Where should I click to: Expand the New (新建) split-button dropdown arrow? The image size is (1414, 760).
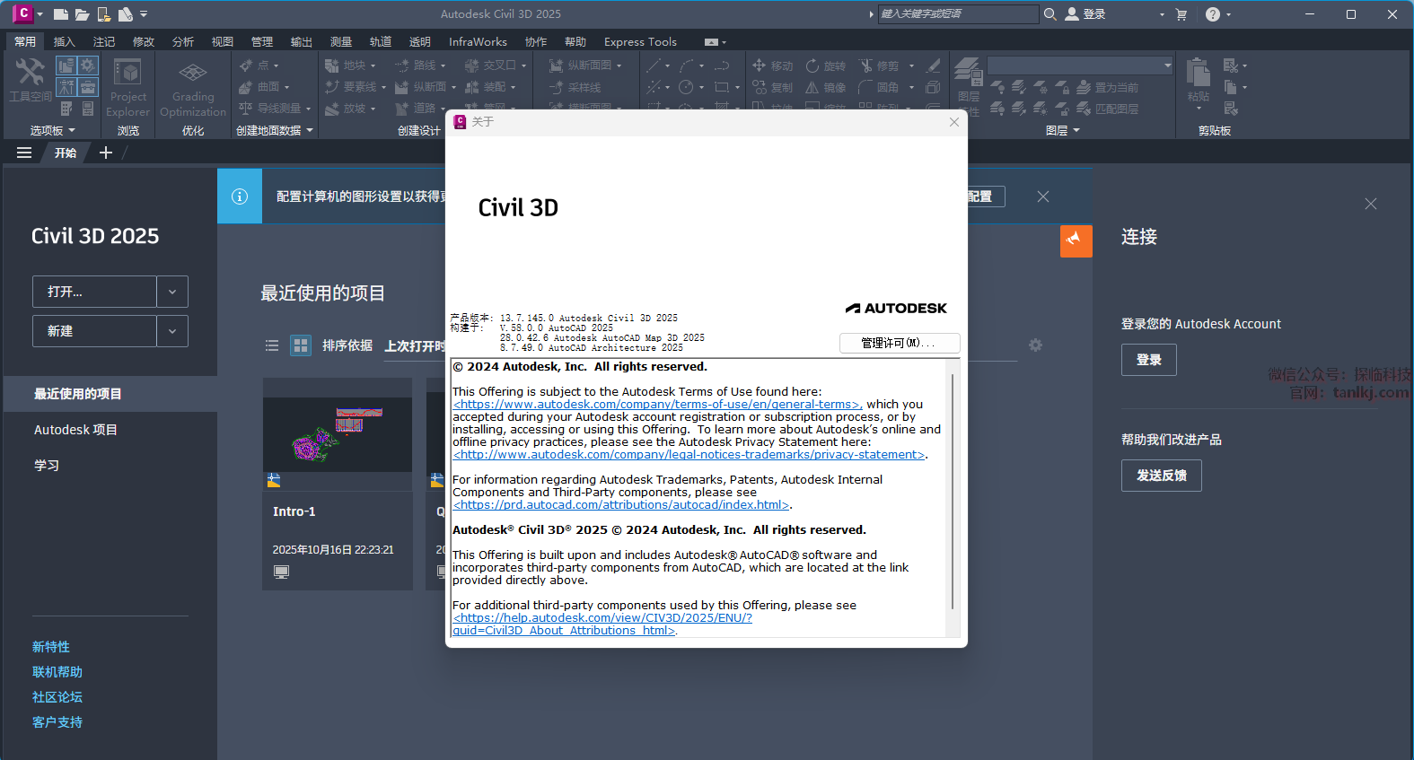pos(172,331)
